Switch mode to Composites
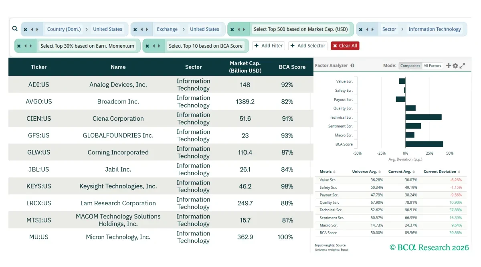 click(410, 66)
